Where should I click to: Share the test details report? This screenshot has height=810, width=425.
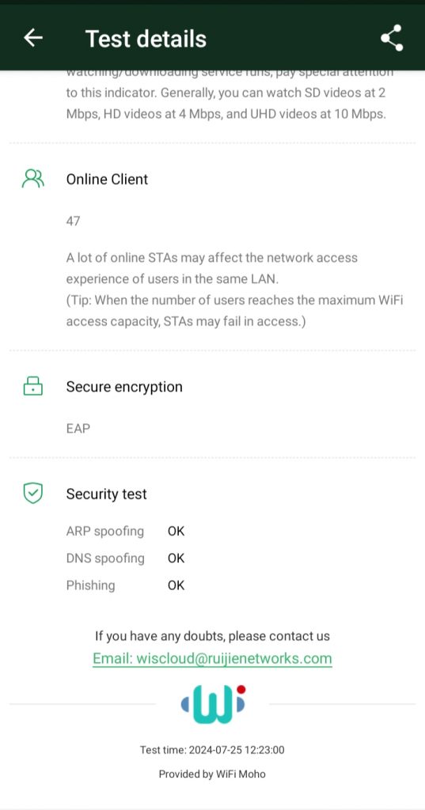[392, 38]
